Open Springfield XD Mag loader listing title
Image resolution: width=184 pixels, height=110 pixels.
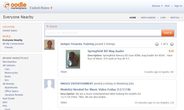[x=106, y=51]
